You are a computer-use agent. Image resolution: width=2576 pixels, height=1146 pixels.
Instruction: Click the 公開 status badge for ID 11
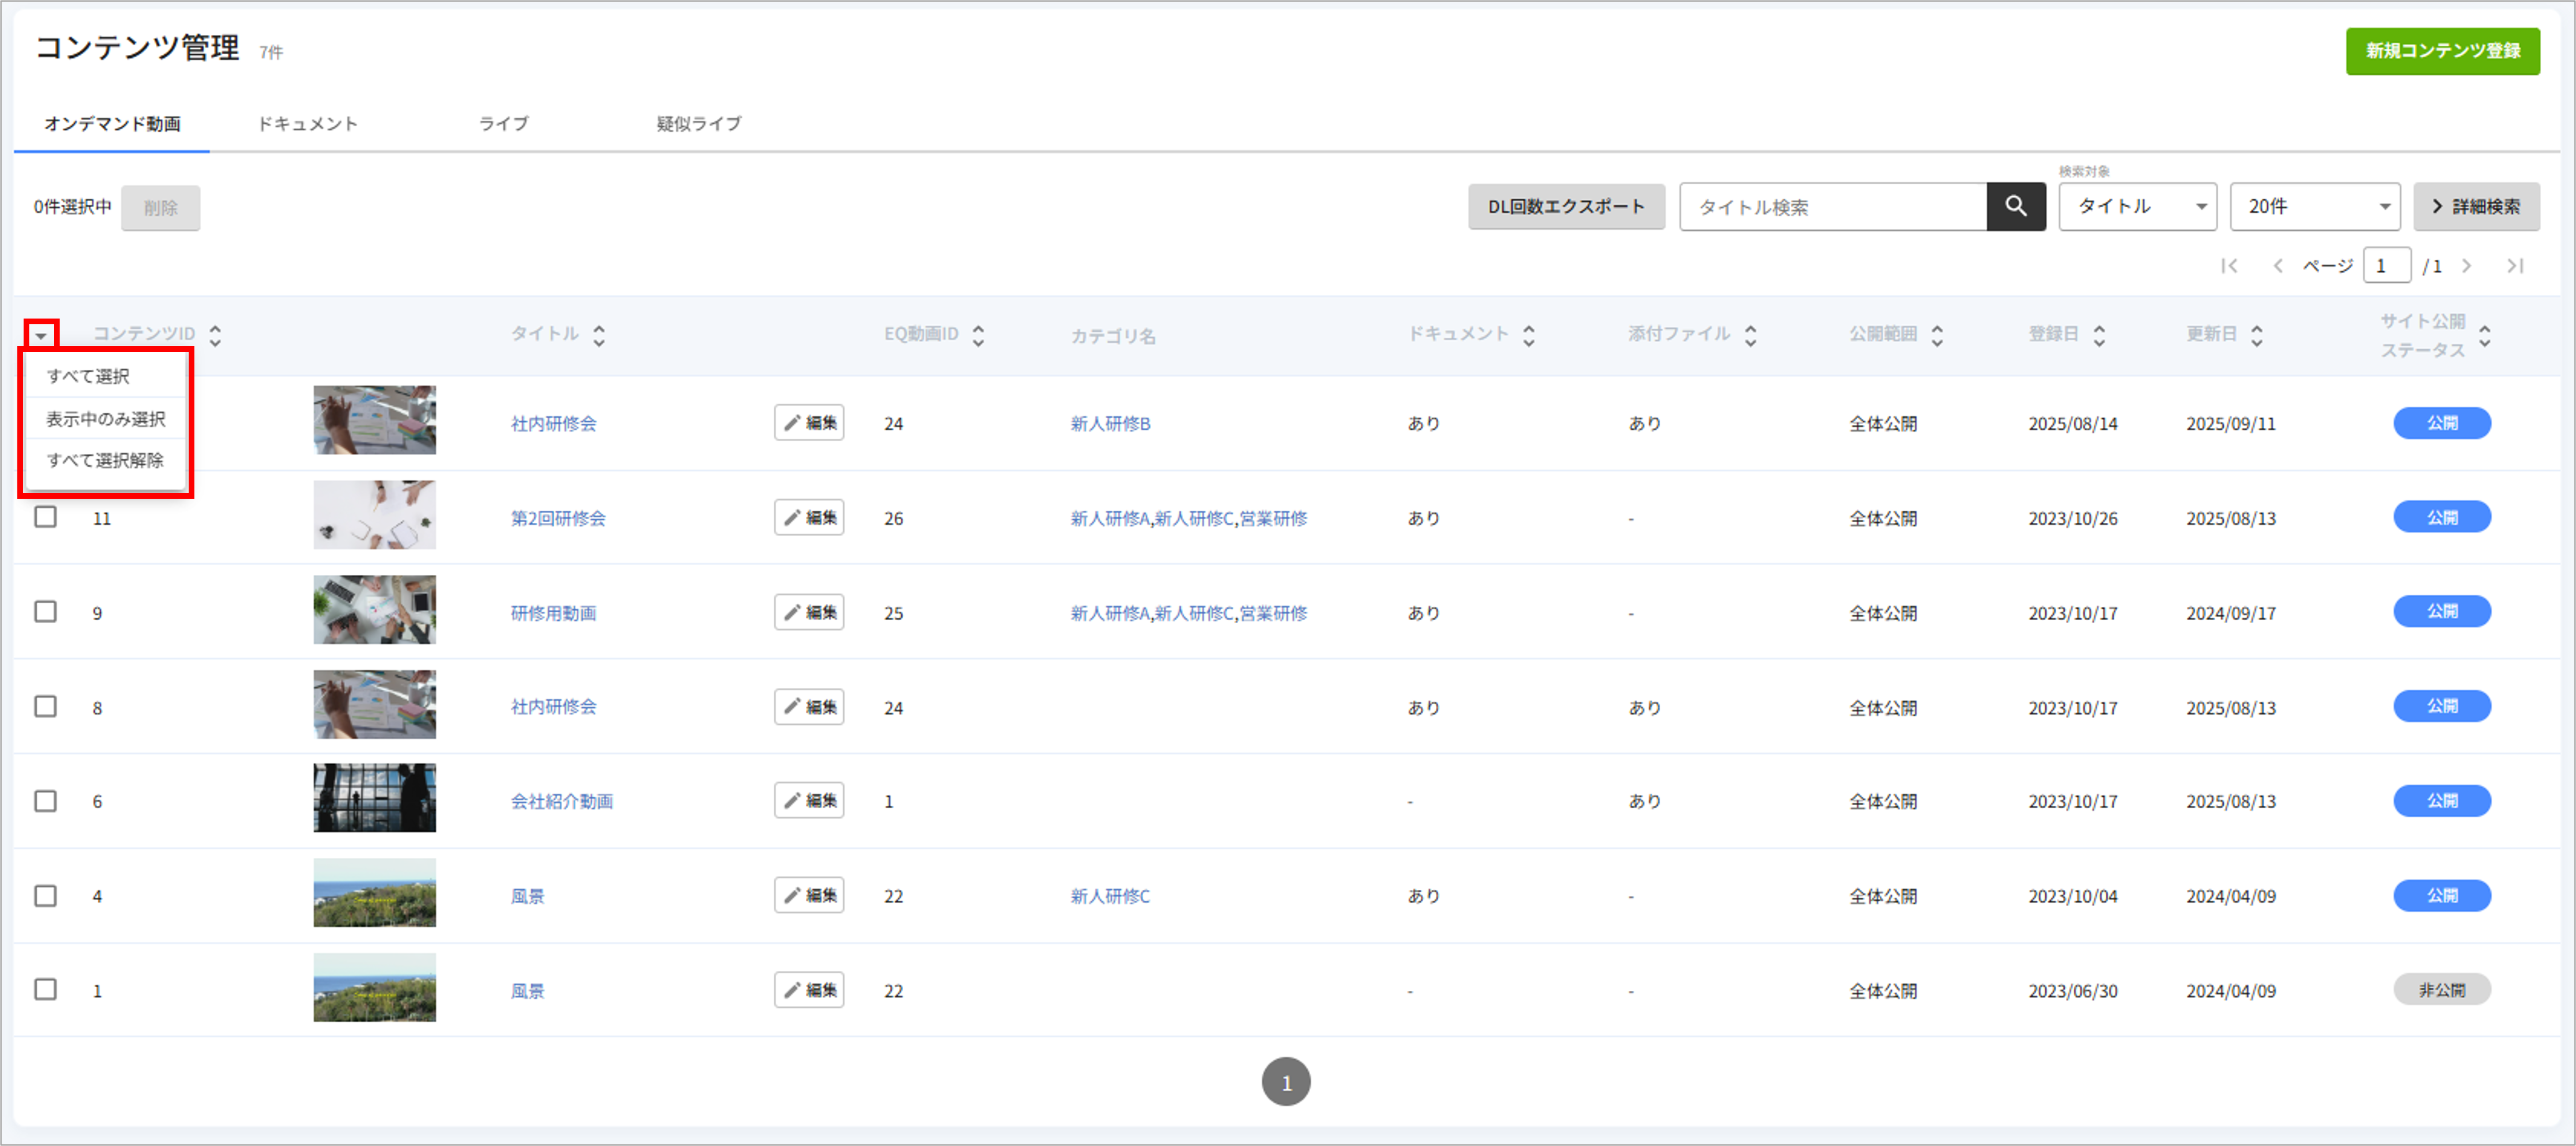pyautogui.click(x=2442, y=517)
